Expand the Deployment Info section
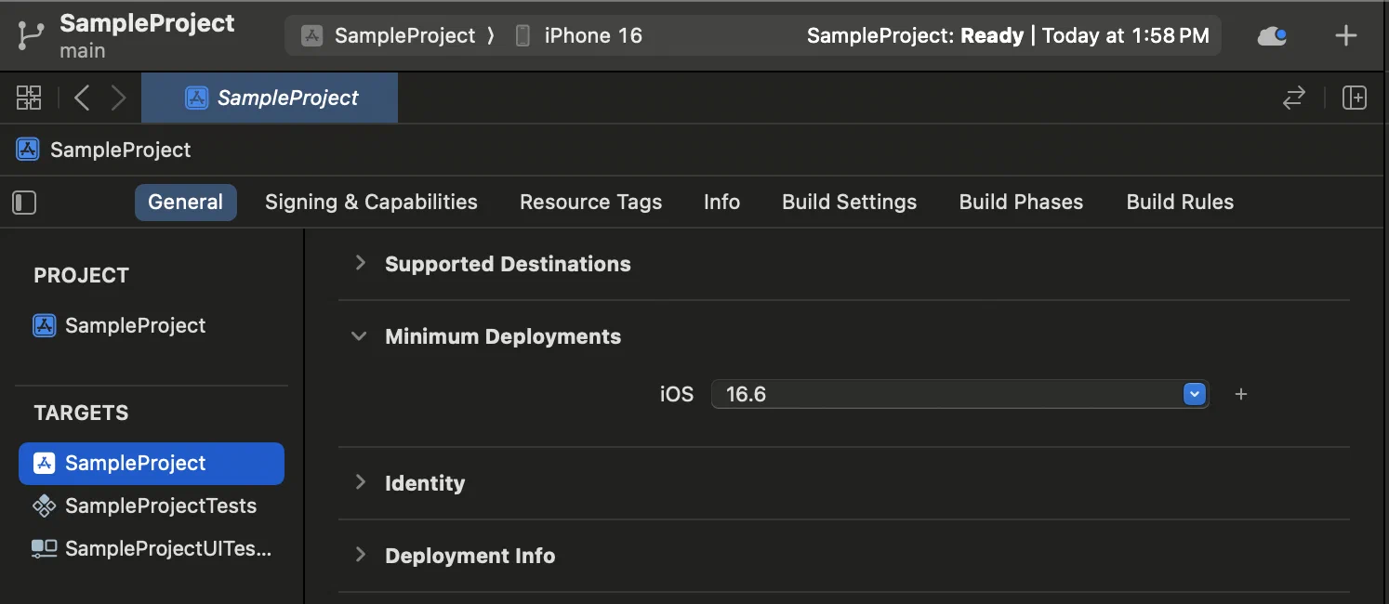The width and height of the screenshot is (1389, 604). pos(360,556)
